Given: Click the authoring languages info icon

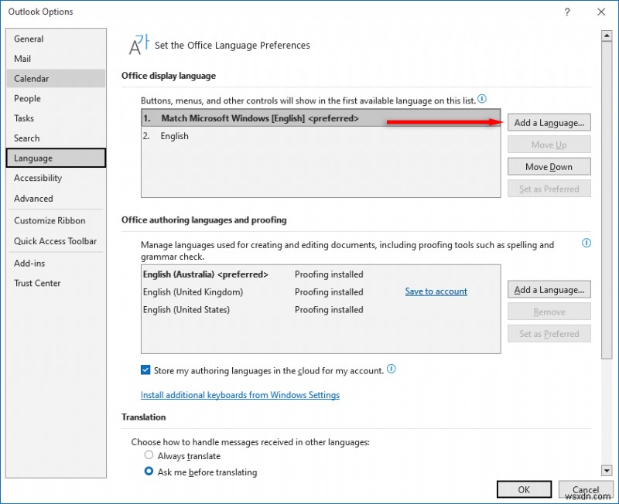Looking at the screenshot, I should [x=587, y=243].
